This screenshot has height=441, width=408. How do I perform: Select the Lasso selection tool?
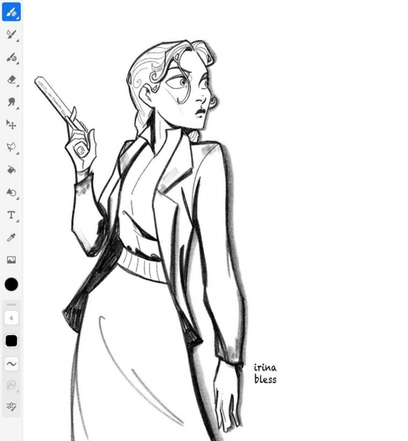[11, 147]
